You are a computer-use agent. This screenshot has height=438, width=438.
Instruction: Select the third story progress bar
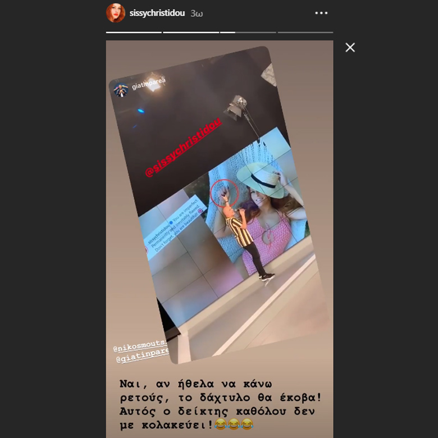(x=248, y=33)
